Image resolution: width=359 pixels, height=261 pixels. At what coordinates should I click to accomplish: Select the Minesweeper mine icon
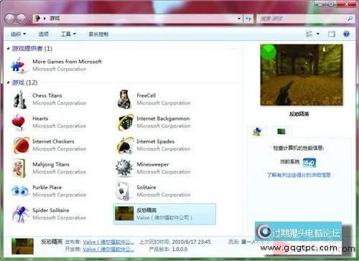[123, 168]
